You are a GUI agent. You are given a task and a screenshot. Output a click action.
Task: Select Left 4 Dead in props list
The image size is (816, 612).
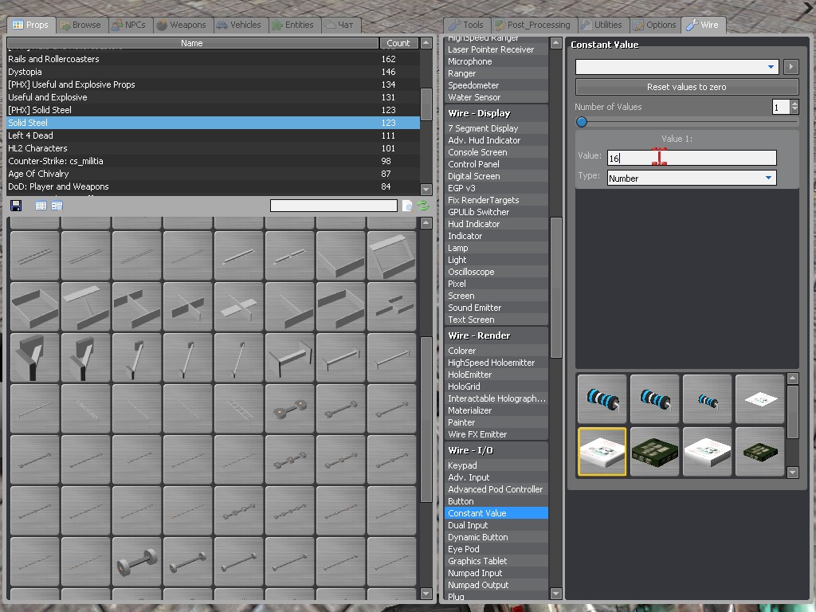click(31, 135)
